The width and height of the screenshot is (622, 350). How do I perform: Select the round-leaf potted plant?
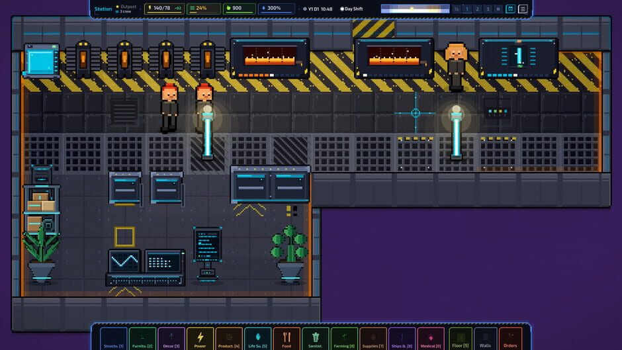(x=290, y=254)
